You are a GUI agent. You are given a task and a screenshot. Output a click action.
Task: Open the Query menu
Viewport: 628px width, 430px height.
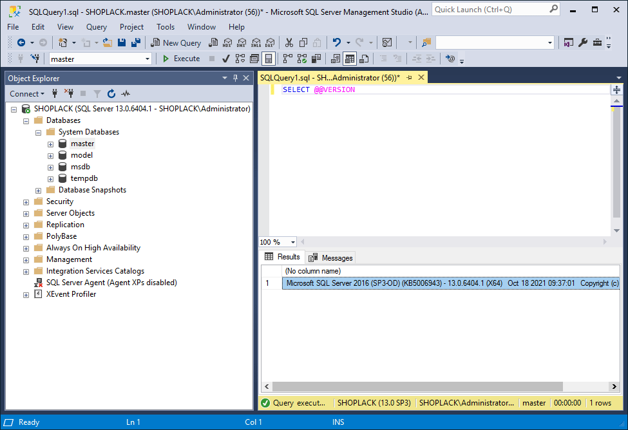(x=97, y=27)
